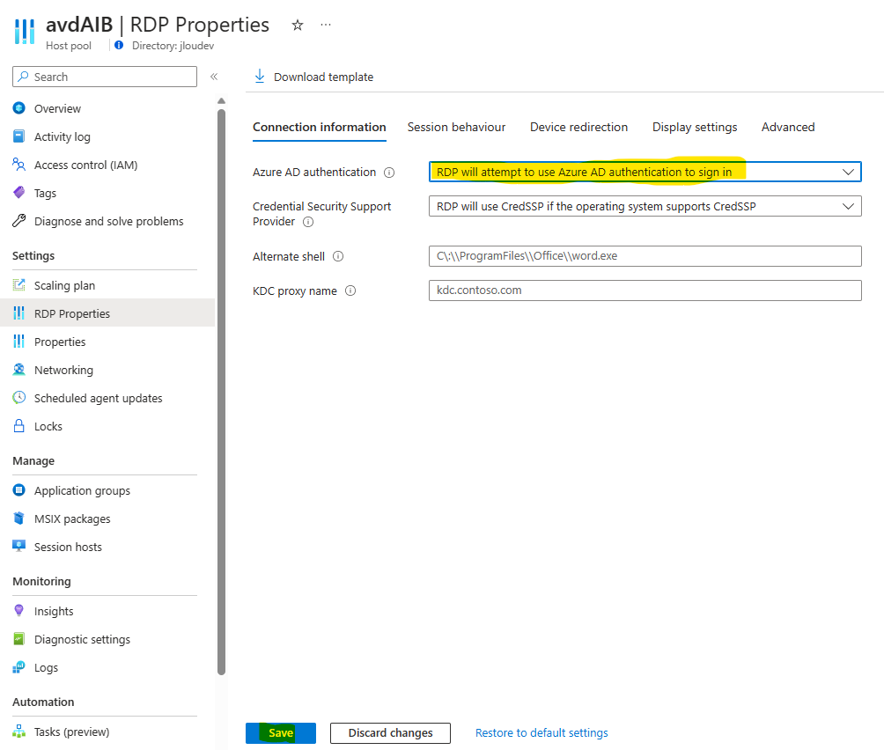Click the favorite star icon next to title
The height and width of the screenshot is (750, 884).
coord(298,25)
